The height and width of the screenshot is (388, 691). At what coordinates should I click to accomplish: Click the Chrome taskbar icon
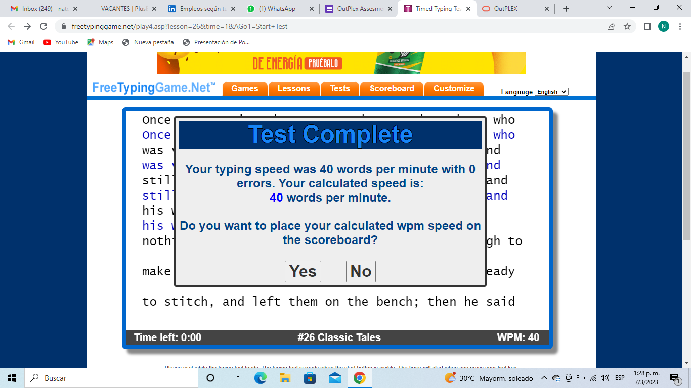click(359, 378)
